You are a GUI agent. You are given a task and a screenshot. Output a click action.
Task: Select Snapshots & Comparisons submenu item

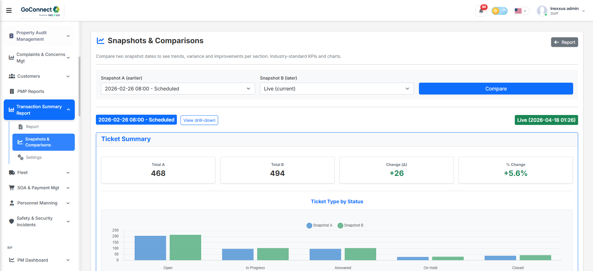[43, 142]
